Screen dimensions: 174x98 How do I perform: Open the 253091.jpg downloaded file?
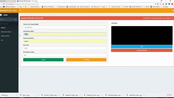coord(7,95)
